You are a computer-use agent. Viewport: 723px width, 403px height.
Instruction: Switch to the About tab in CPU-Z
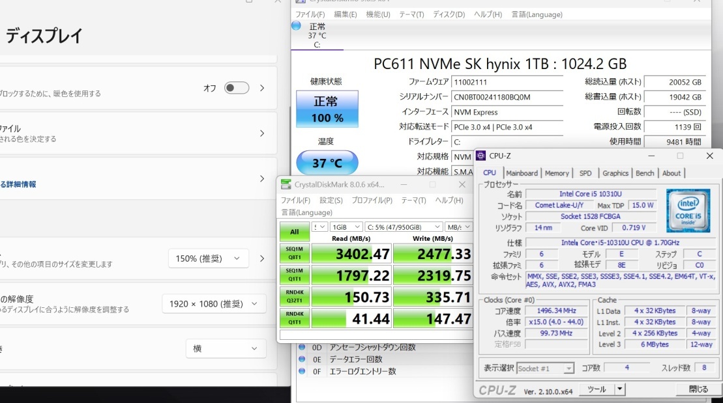(671, 173)
